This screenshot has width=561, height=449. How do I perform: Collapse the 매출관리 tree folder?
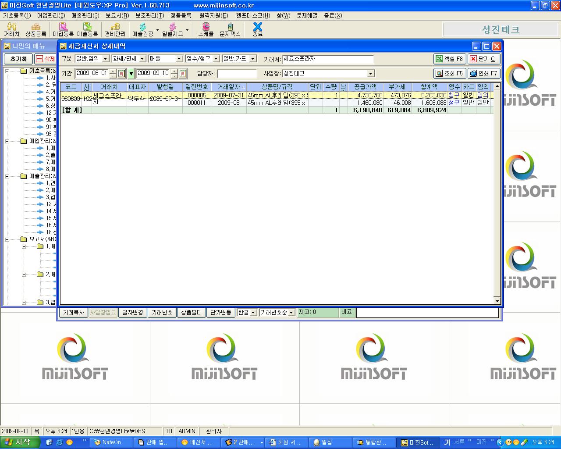pyautogui.click(x=7, y=176)
